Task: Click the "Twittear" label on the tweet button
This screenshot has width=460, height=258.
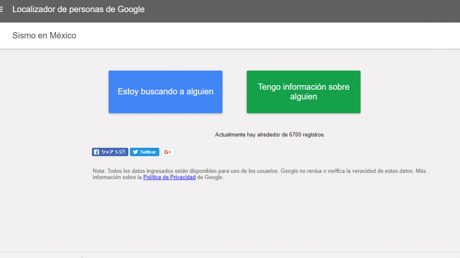Action: (x=148, y=152)
